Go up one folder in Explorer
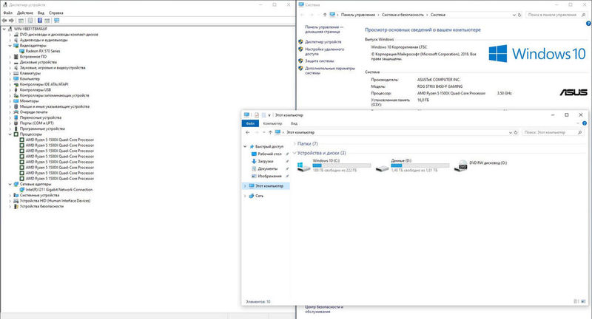This screenshot has height=319, width=592. coord(270,133)
